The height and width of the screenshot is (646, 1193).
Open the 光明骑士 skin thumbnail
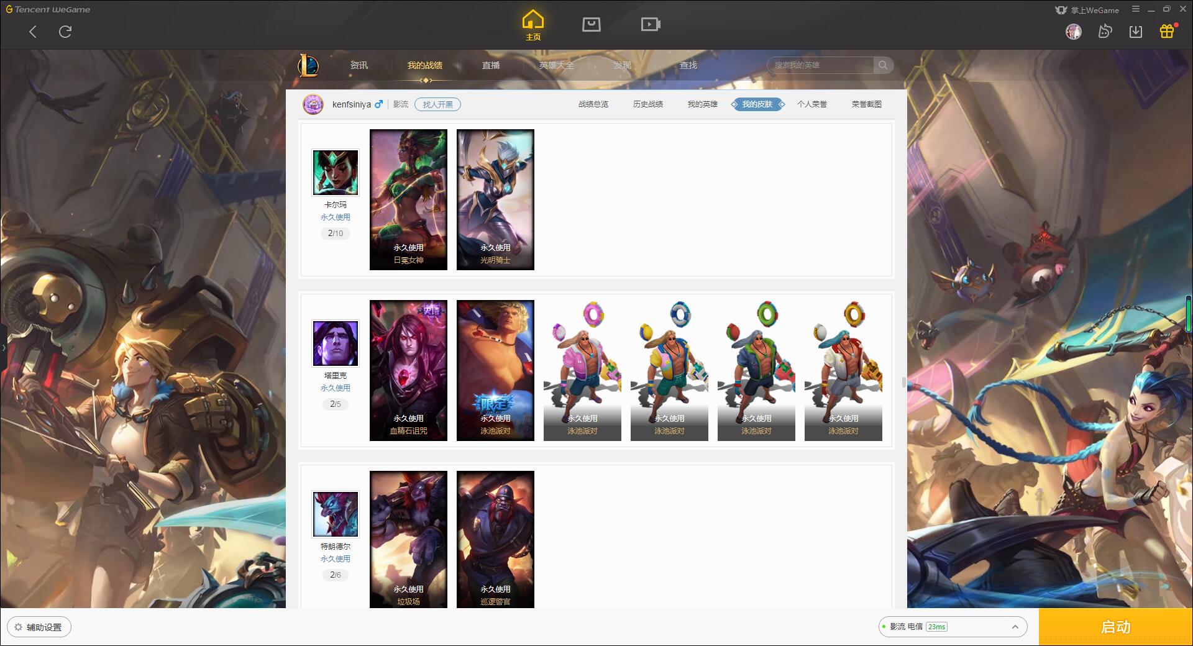pyautogui.click(x=495, y=199)
